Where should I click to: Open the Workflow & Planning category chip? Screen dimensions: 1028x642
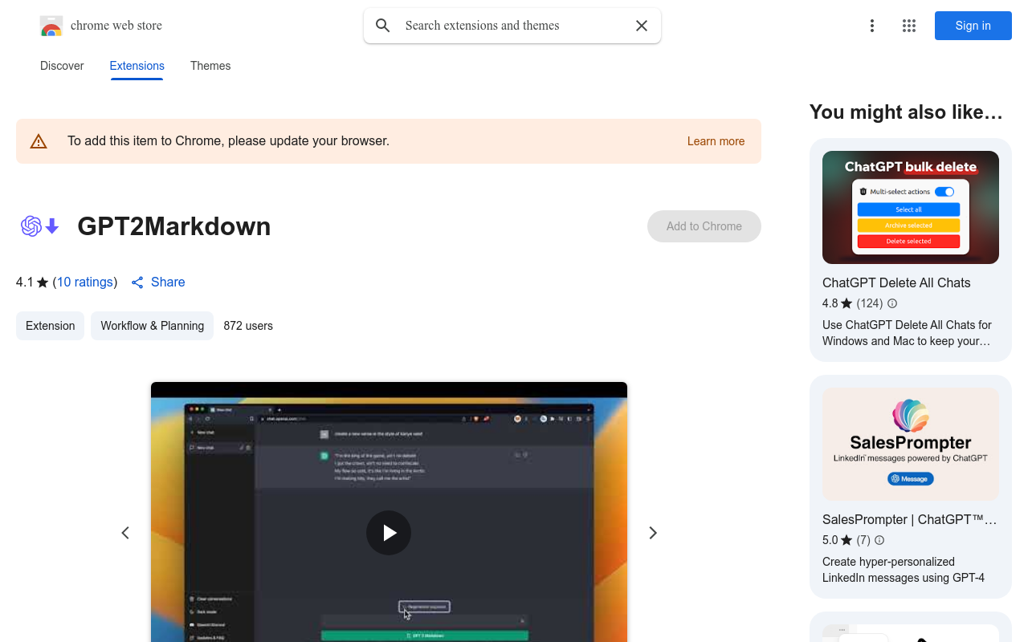click(152, 326)
